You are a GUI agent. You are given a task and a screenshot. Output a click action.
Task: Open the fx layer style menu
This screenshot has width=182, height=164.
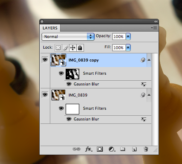pyautogui.click(x=89, y=149)
